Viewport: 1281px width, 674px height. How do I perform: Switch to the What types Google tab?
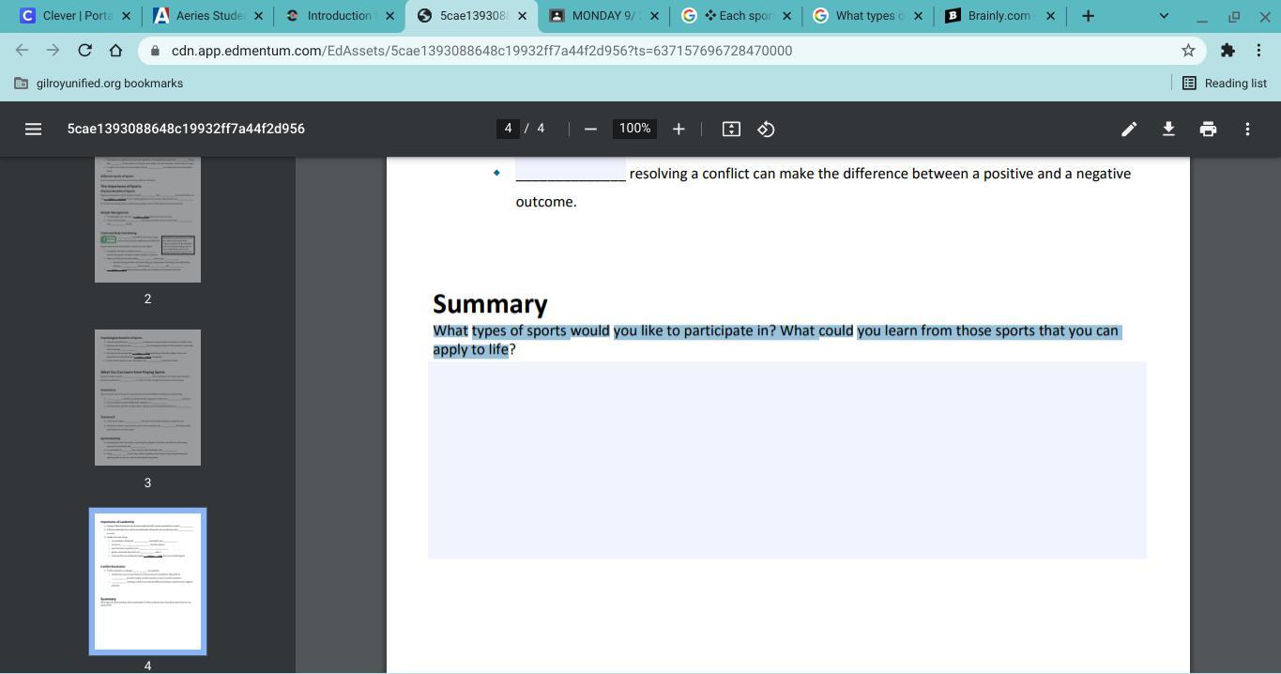(x=869, y=16)
